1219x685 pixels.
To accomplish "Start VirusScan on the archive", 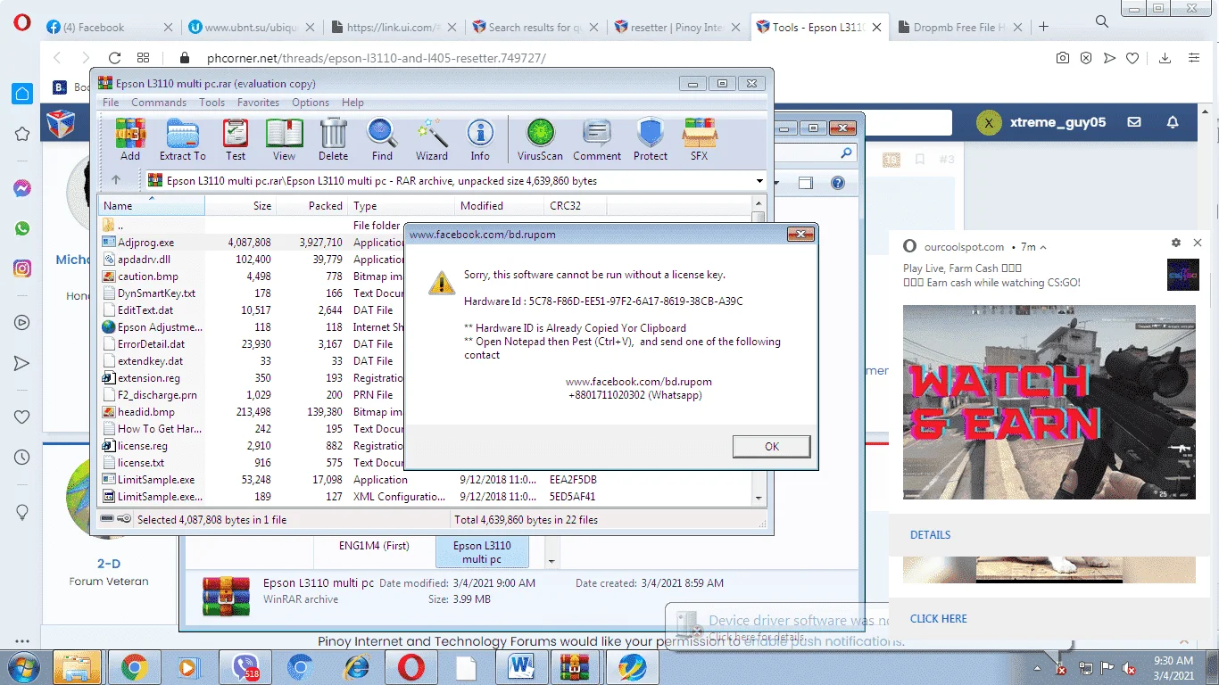I will click(x=540, y=140).
